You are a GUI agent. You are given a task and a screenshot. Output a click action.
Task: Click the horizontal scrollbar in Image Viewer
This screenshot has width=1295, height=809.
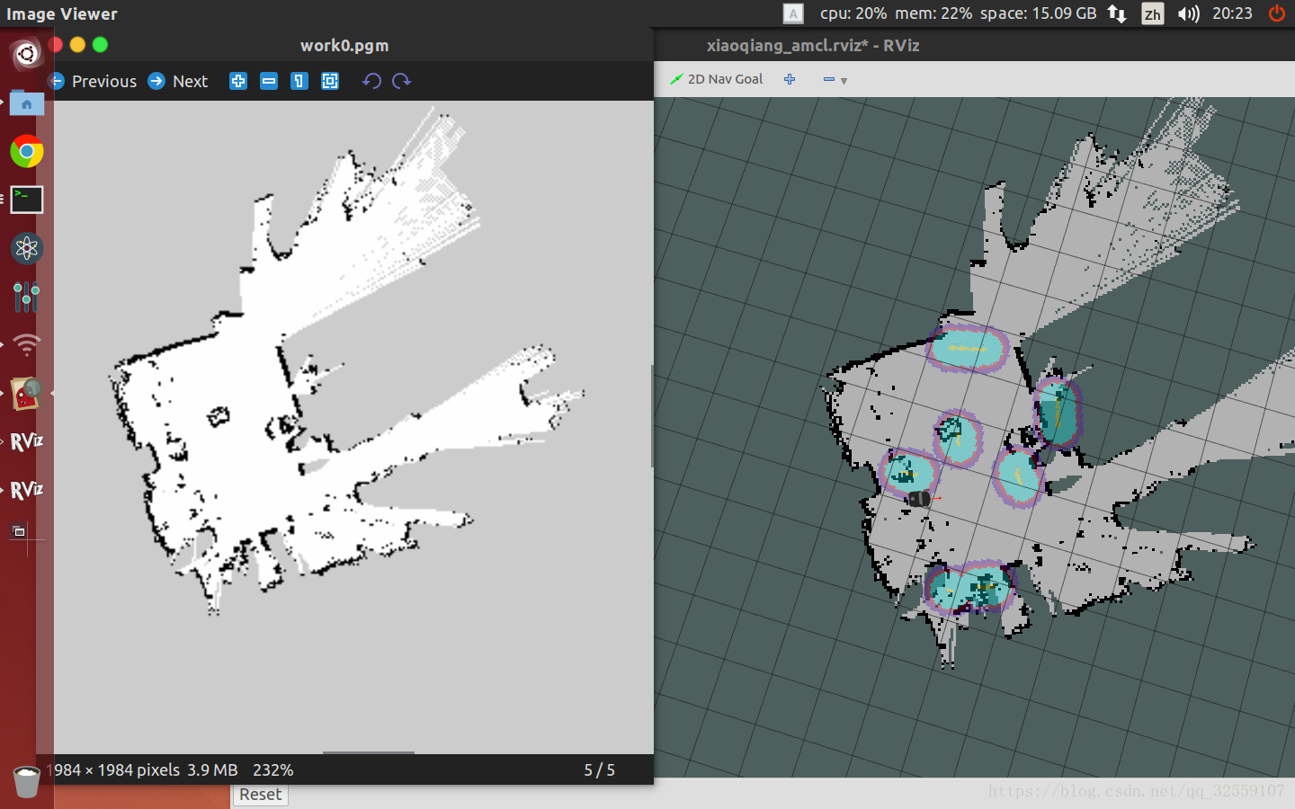tap(369, 752)
